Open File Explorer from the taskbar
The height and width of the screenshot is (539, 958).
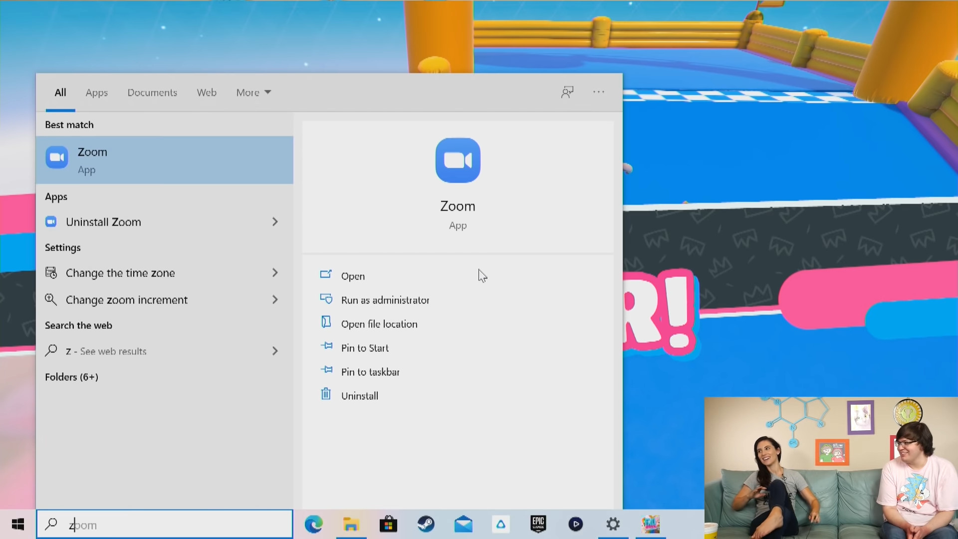351,524
